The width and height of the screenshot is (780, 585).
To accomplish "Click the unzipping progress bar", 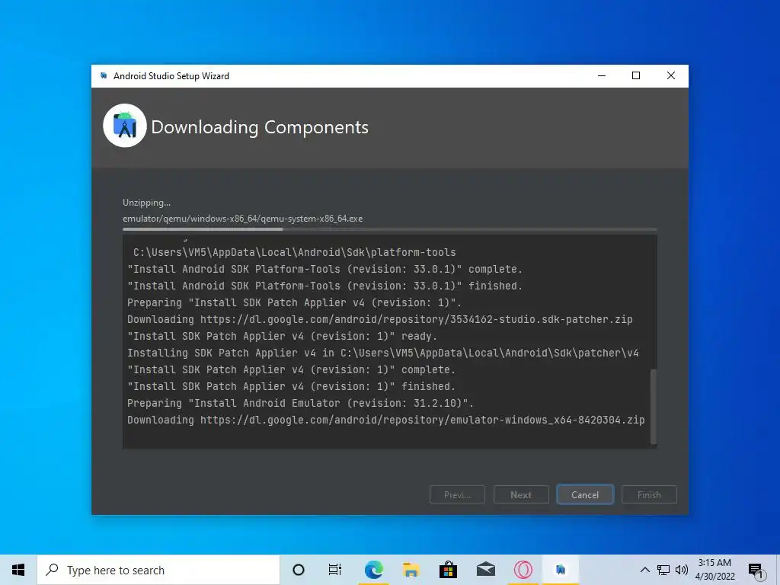I will 389,229.
